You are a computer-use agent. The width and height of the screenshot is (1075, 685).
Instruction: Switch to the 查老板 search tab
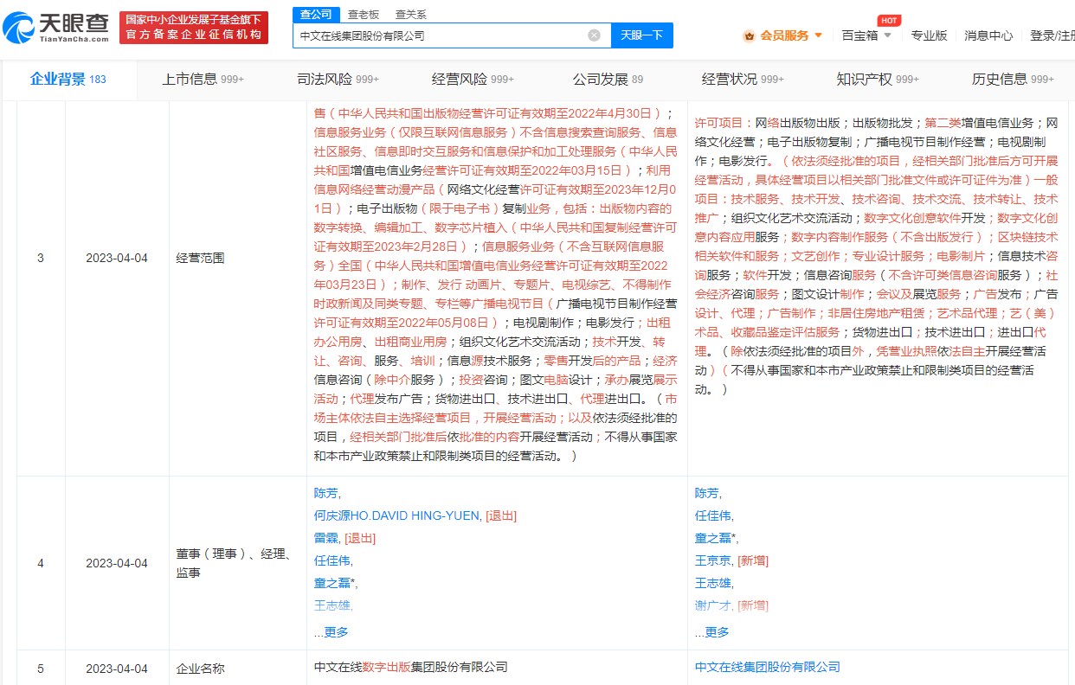click(364, 15)
